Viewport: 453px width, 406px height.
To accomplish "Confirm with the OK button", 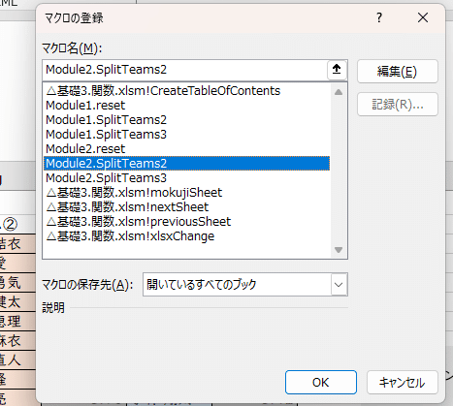I will 321,383.
